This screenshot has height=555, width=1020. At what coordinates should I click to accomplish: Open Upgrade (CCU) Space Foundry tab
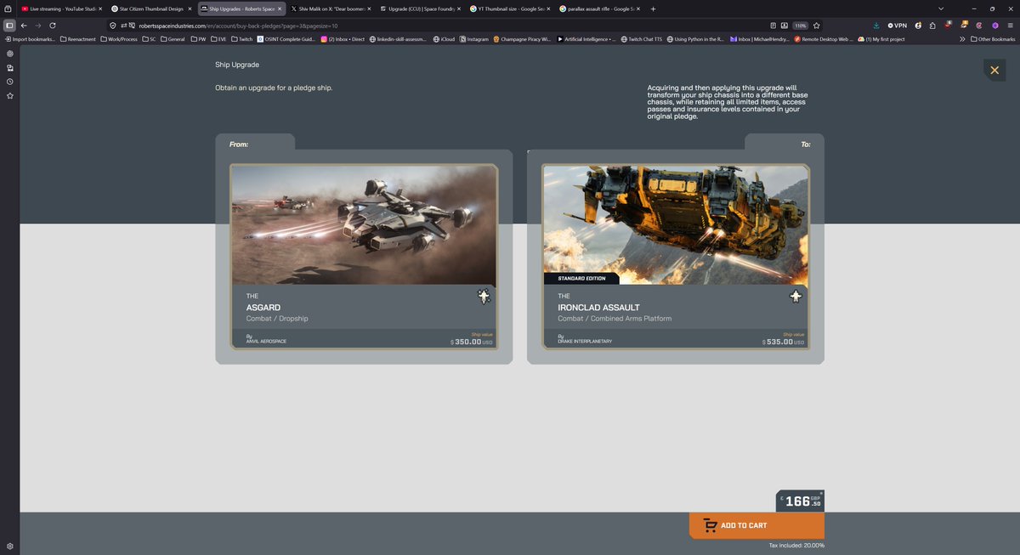pos(420,8)
